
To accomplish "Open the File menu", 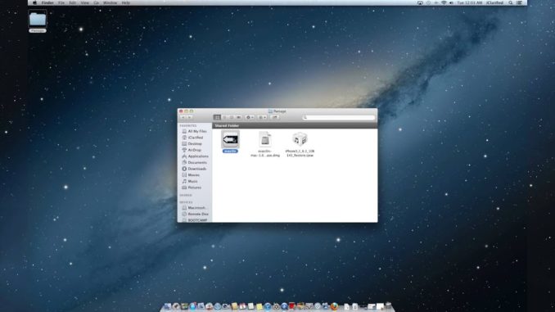I will click(61, 2).
